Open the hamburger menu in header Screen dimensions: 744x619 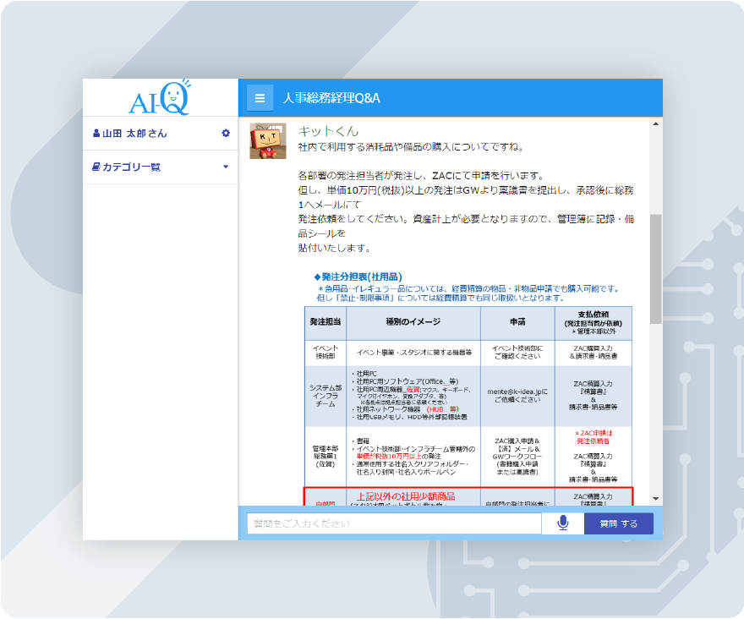coord(260,97)
